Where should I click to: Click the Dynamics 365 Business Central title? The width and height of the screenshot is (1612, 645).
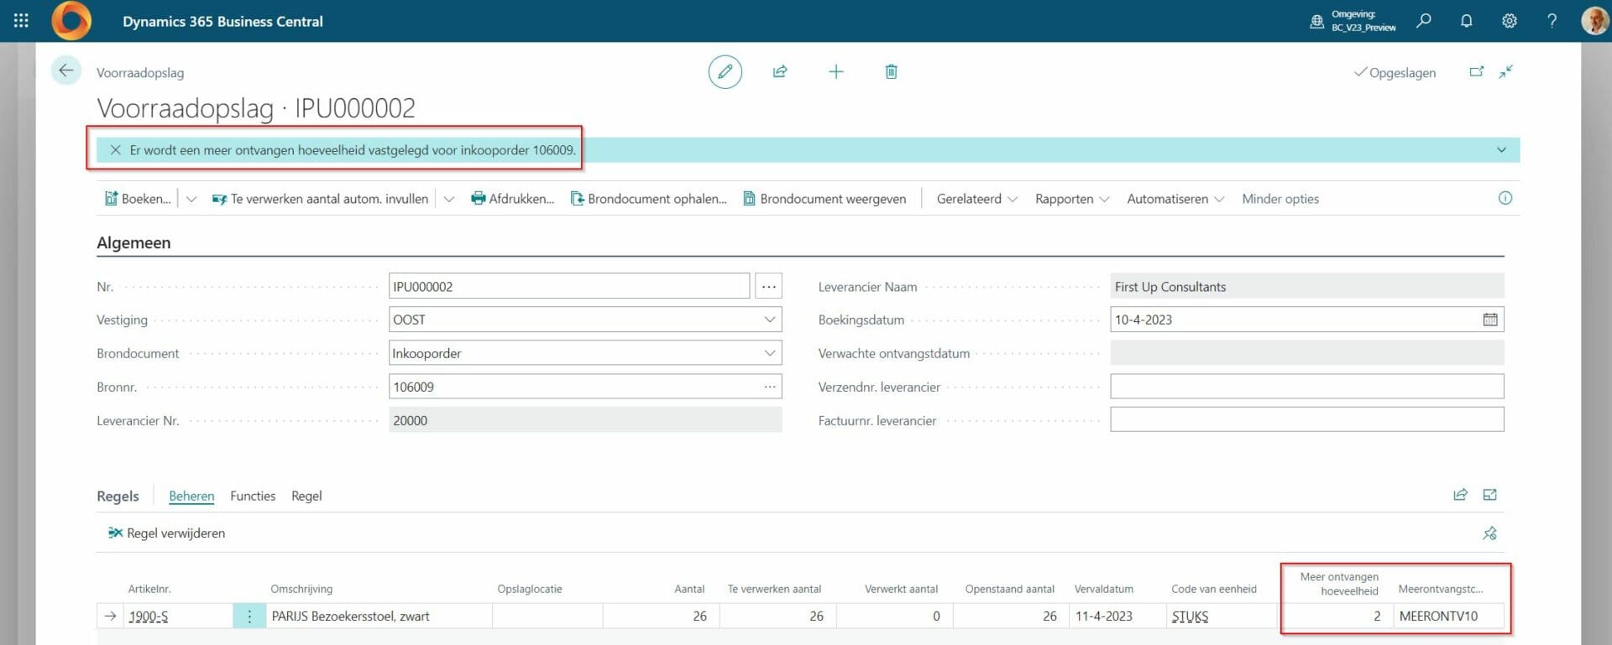(x=222, y=22)
